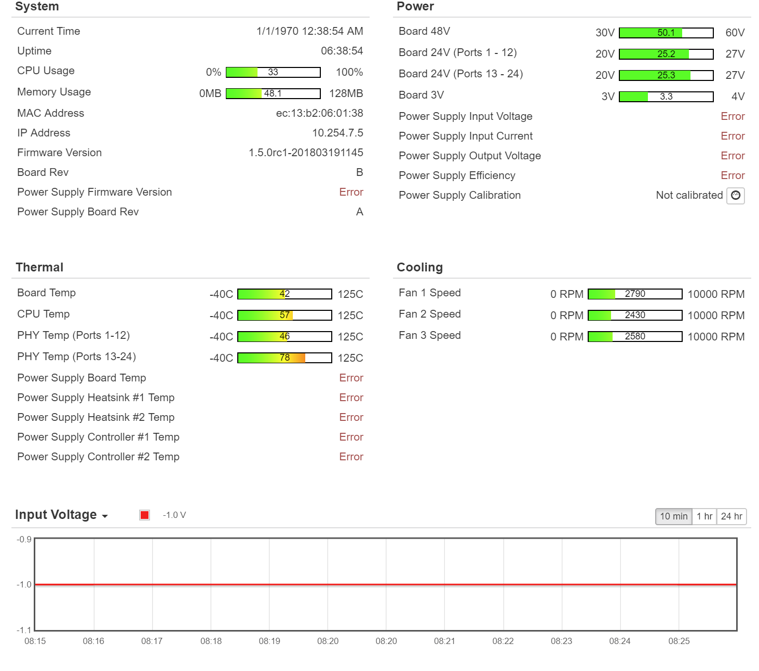This screenshot has width=759, height=671.
Task: Click the red legend swatch for Input Voltage
Action: pos(145,515)
